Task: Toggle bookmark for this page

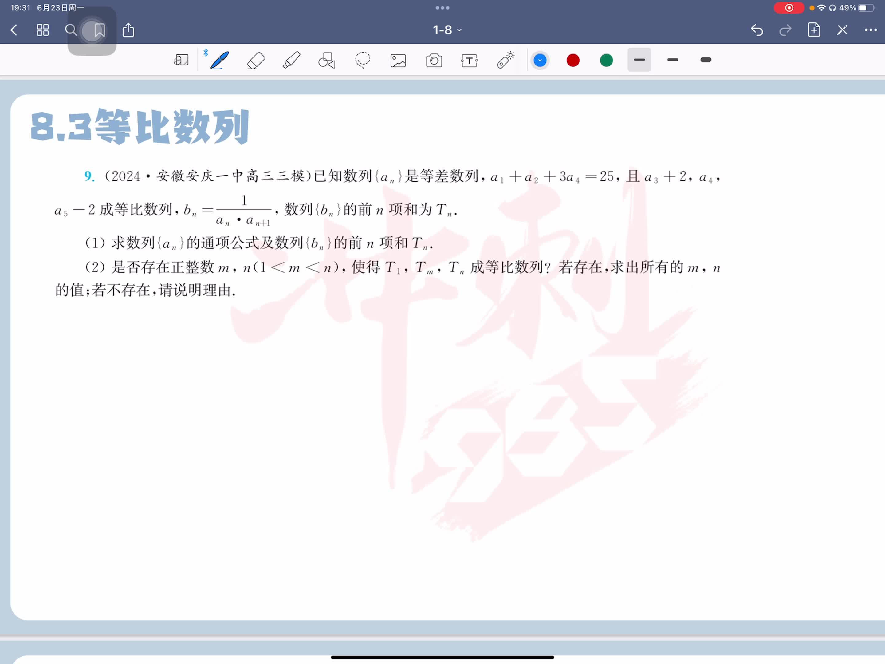Action: click(x=99, y=30)
